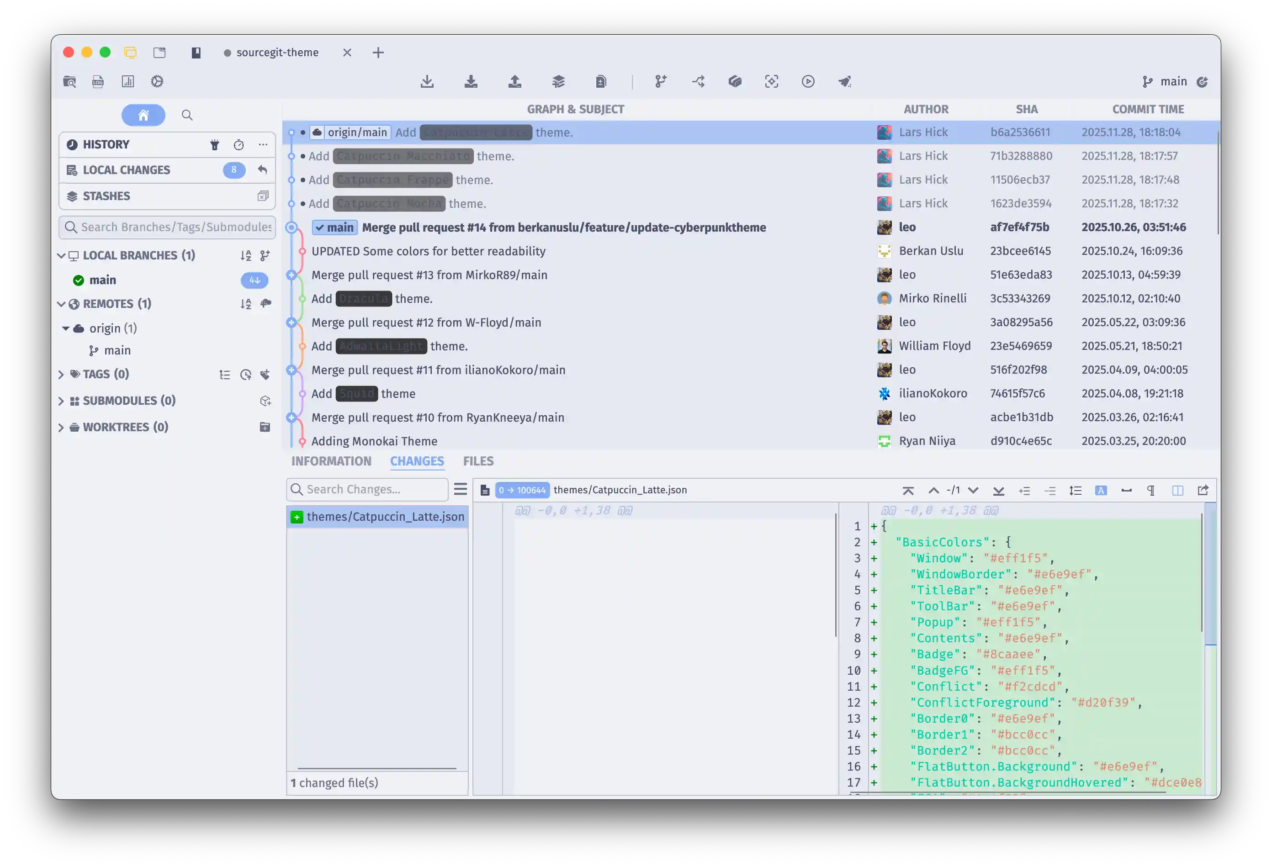Collapse the origin remote tree
This screenshot has height=867, width=1272.
pyautogui.click(x=66, y=328)
